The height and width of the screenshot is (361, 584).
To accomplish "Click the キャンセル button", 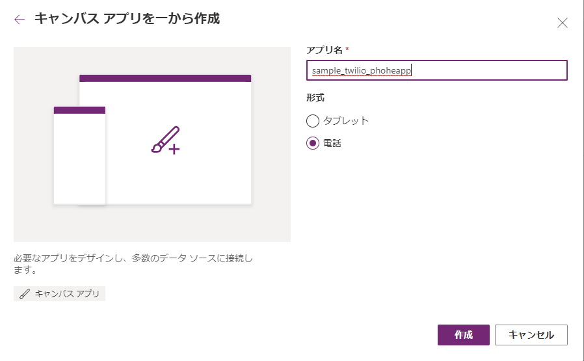I will click(x=531, y=334).
